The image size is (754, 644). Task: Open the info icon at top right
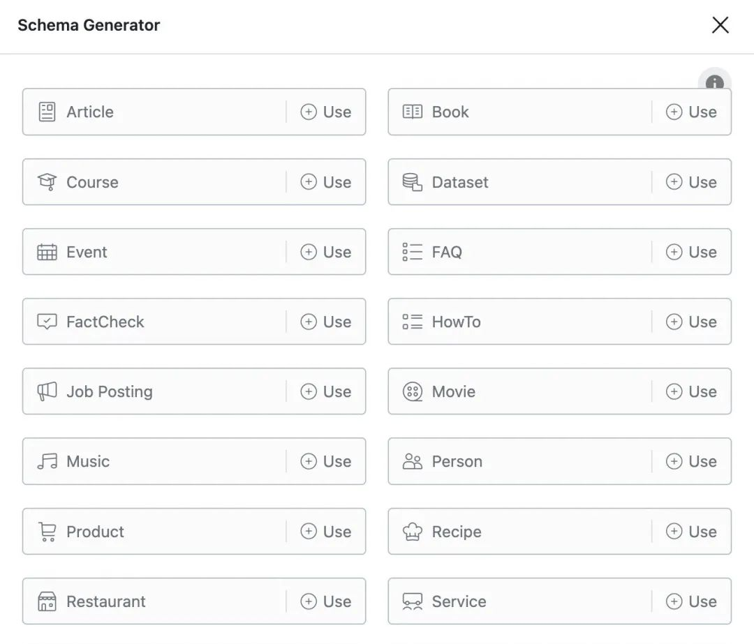(x=715, y=82)
